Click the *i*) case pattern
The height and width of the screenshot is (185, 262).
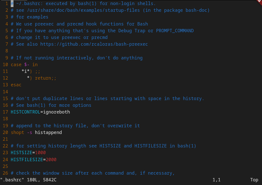pos(28,71)
